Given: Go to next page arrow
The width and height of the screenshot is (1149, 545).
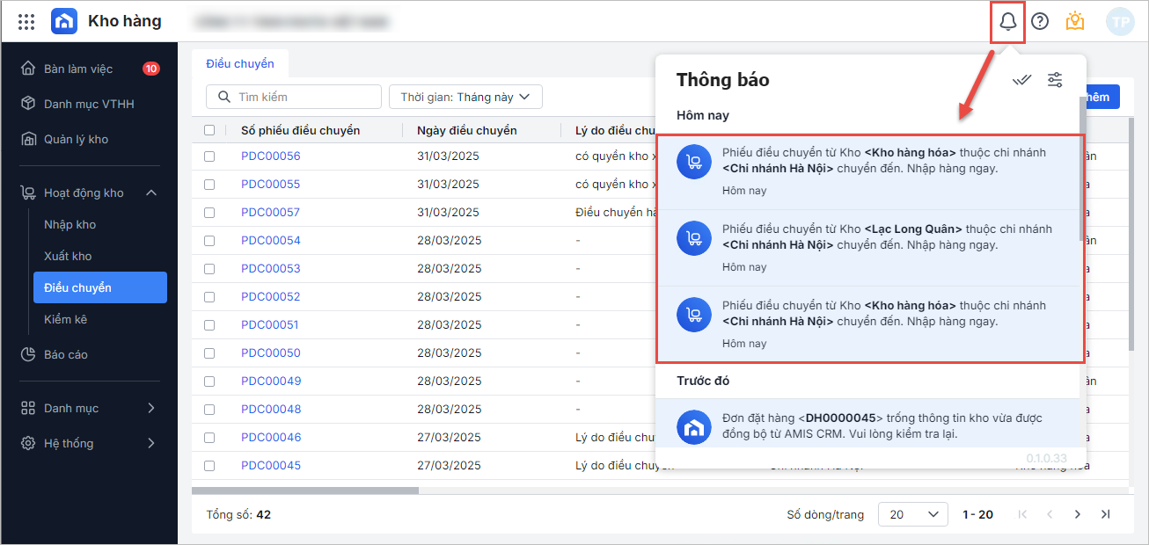Looking at the screenshot, I should pyautogui.click(x=1077, y=514).
